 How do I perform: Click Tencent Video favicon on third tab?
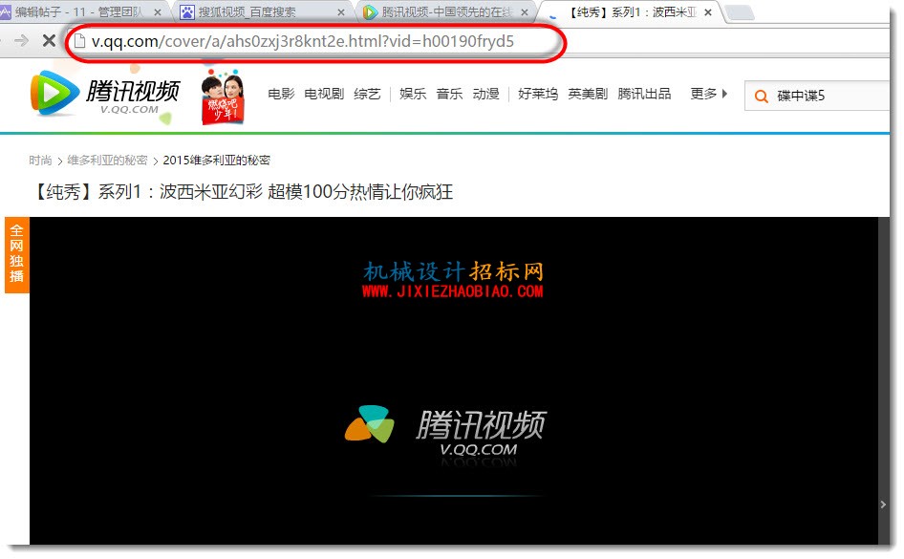(370, 12)
